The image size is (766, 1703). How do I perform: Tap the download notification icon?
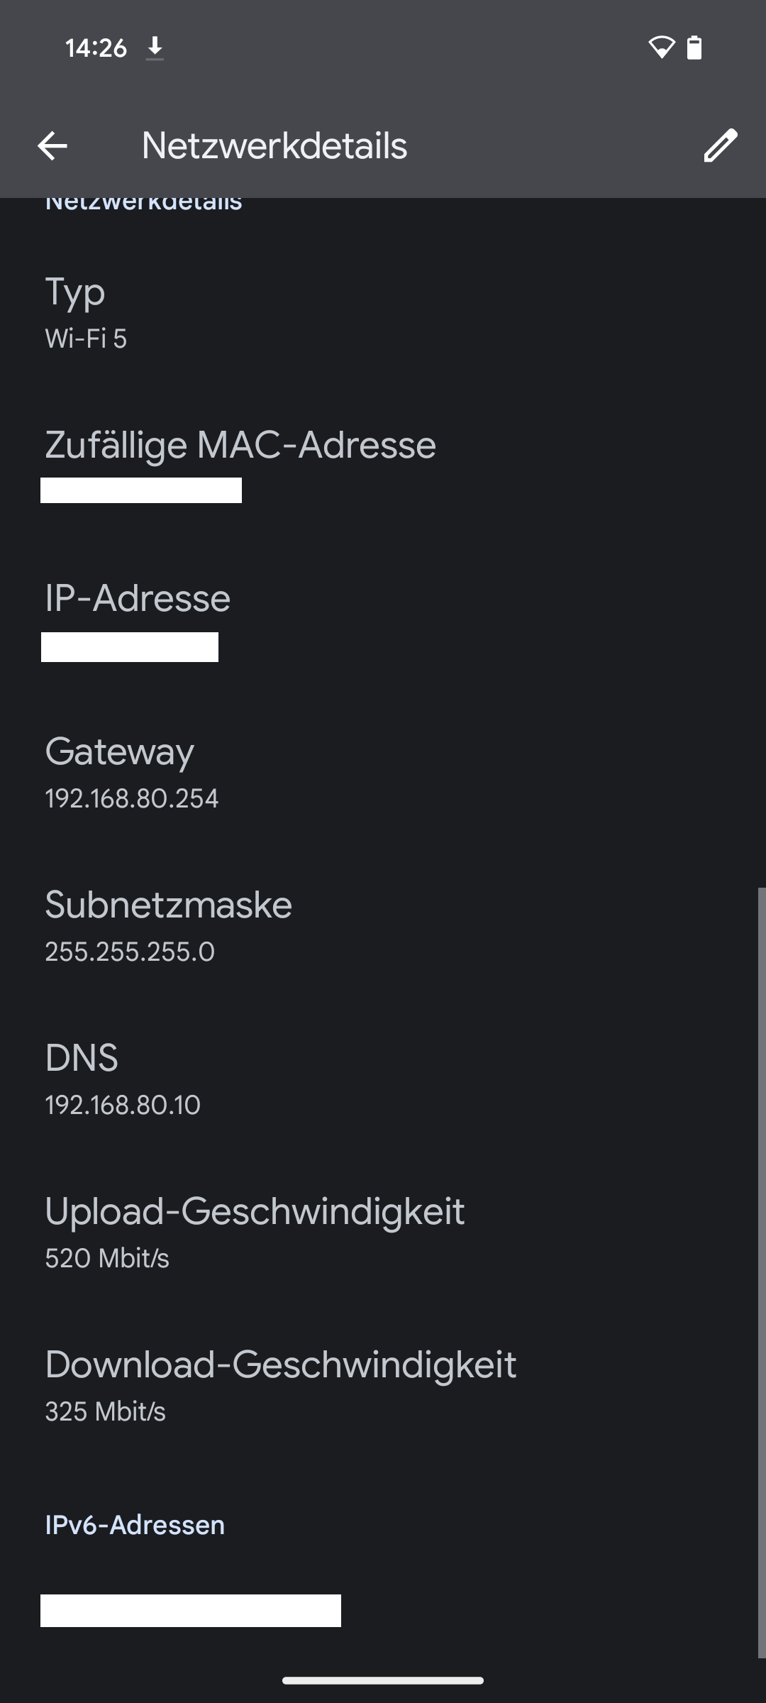[x=155, y=48]
